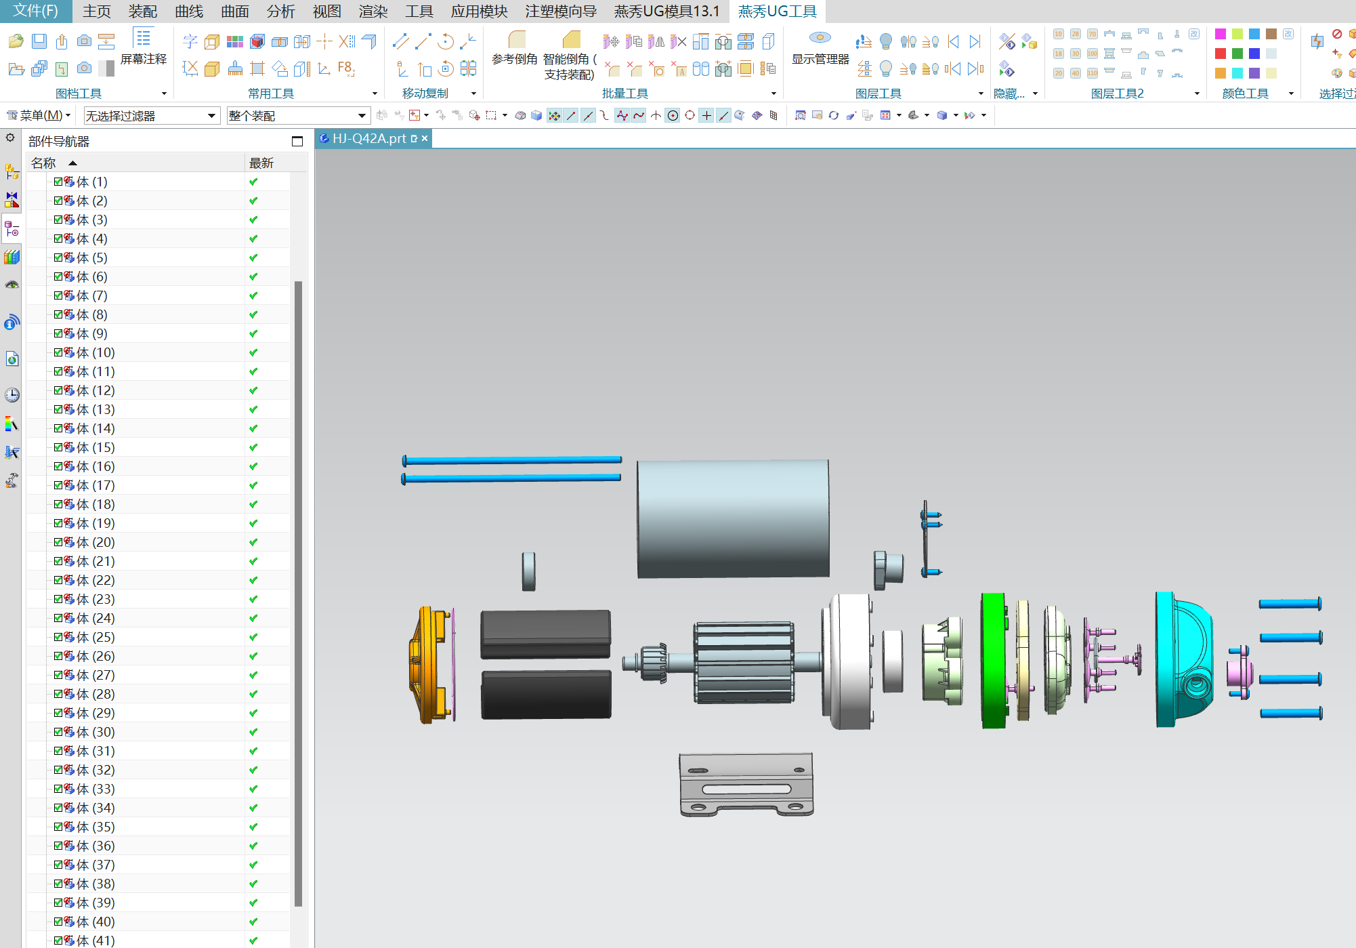1356x948 pixels.
Task: Click the rotate view icon in selection bar
Action: (x=833, y=116)
